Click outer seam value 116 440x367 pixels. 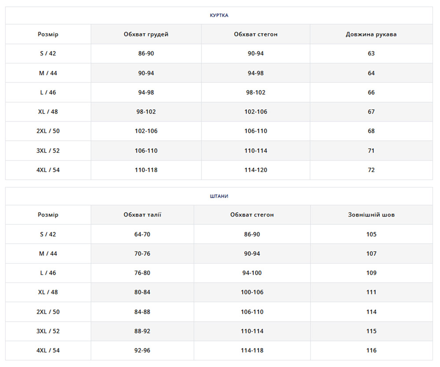point(371,351)
